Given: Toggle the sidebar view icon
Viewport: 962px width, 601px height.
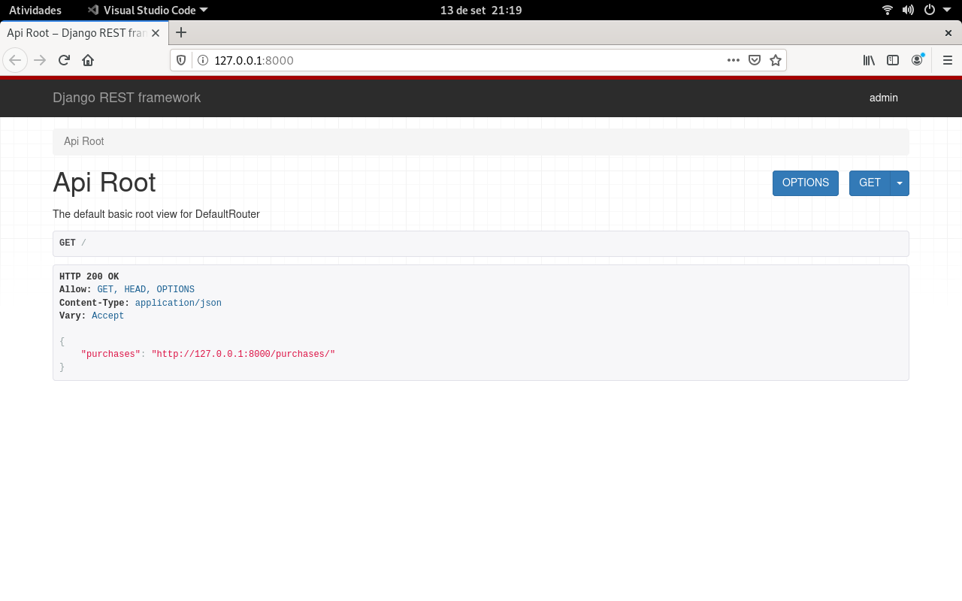Looking at the screenshot, I should [x=893, y=60].
